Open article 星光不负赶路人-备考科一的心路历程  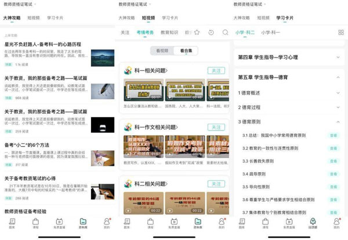42,45
